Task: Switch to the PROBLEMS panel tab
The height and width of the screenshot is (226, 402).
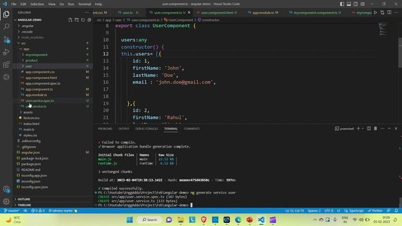Action: tap(105, 129)
